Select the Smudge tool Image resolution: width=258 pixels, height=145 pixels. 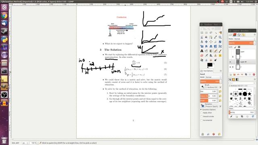click(211, 60)
